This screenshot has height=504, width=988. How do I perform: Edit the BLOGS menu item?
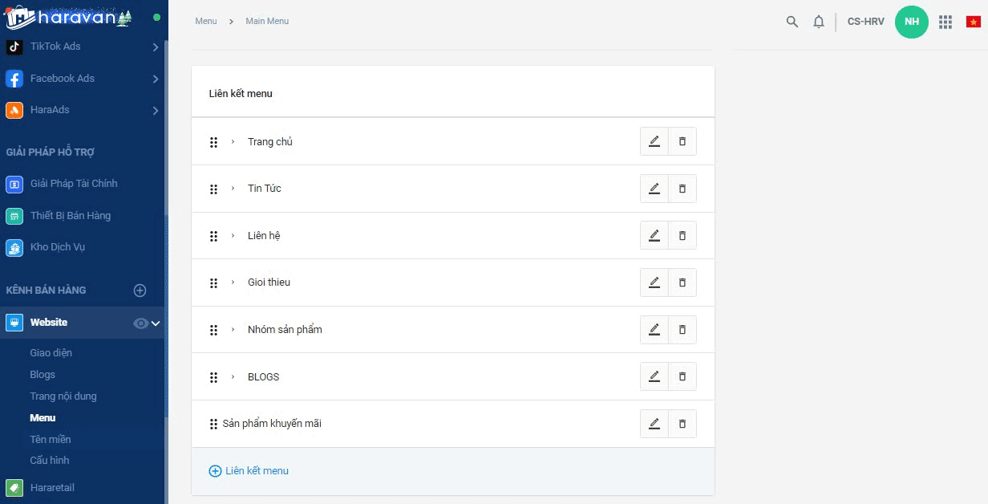[x=654, y=376]
